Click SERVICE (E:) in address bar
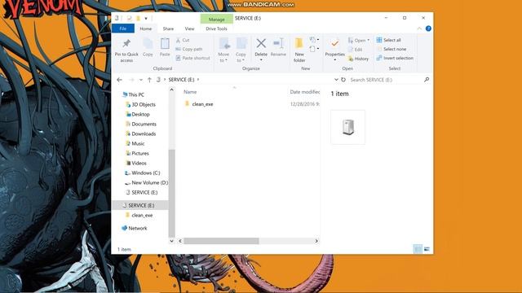This screenshot has height=293, width=522. point(181,80)
